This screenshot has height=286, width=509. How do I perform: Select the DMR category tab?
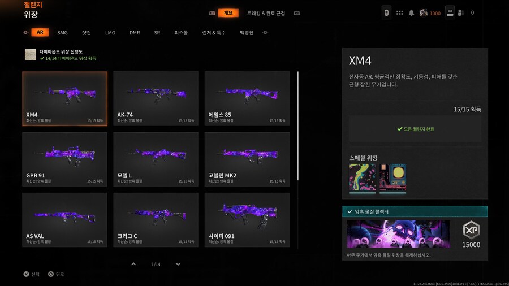point(135,33)
